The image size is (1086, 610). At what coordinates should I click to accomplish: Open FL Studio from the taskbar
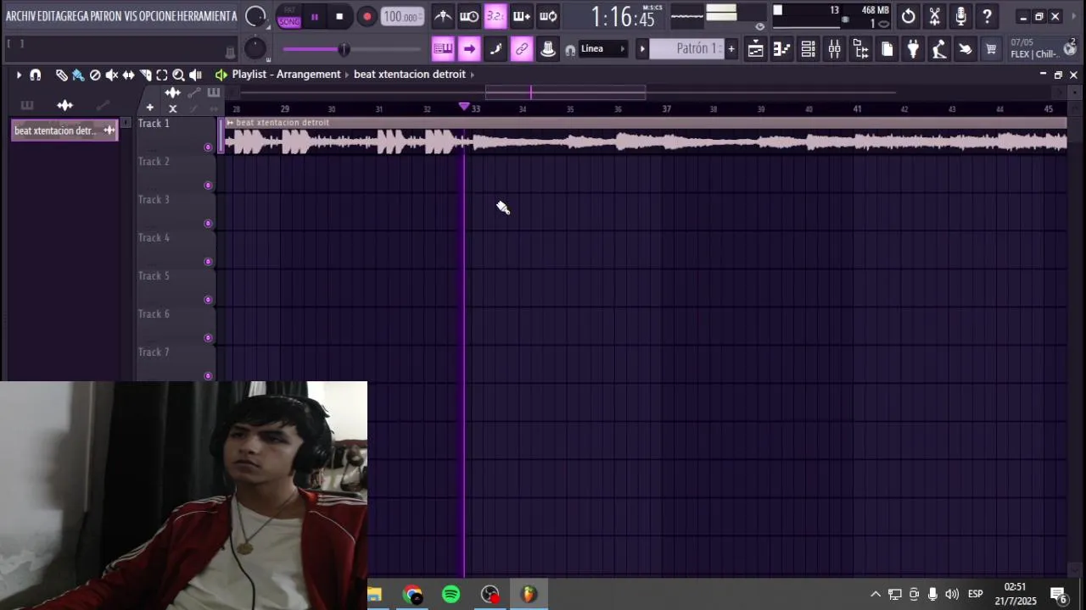point(529,595)
